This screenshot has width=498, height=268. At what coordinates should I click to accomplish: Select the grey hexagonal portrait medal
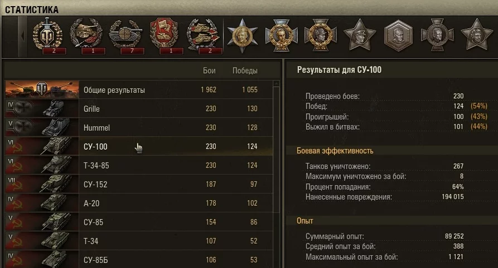pos(398,36)
